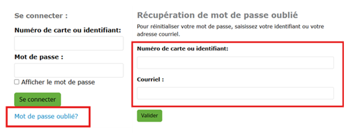Focus the 'Mot de passe' password field

click(x=69, y=70)
